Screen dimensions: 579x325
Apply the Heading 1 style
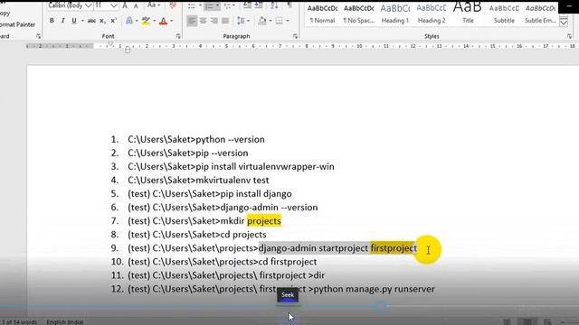coord(394,14)
